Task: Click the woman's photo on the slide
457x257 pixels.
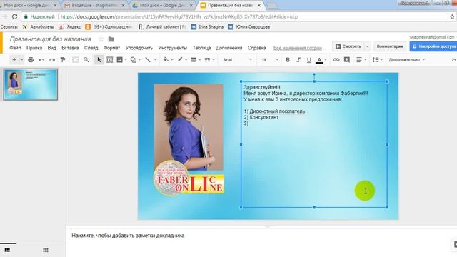Action: coord(189,127)
